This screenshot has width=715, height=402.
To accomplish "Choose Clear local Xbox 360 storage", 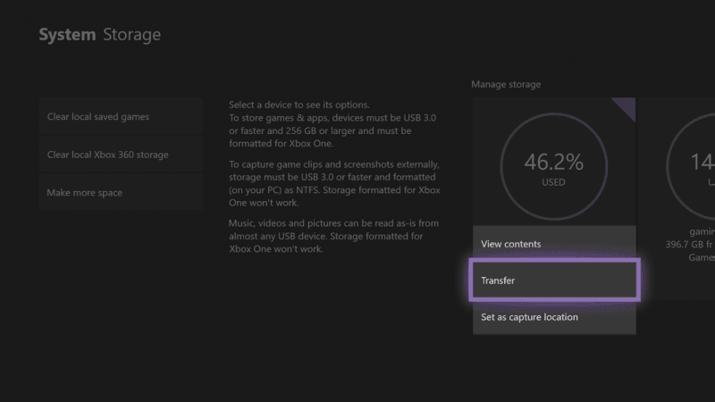I will [121, 155].
